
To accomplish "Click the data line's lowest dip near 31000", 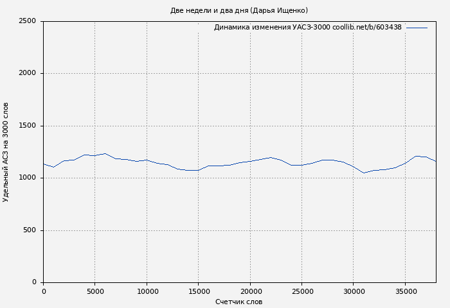I will click(364, 173).
